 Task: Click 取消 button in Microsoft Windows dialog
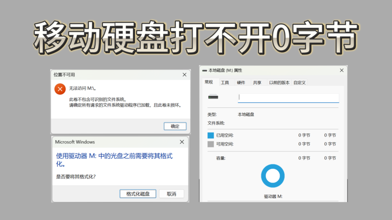(x=172, y=194)
